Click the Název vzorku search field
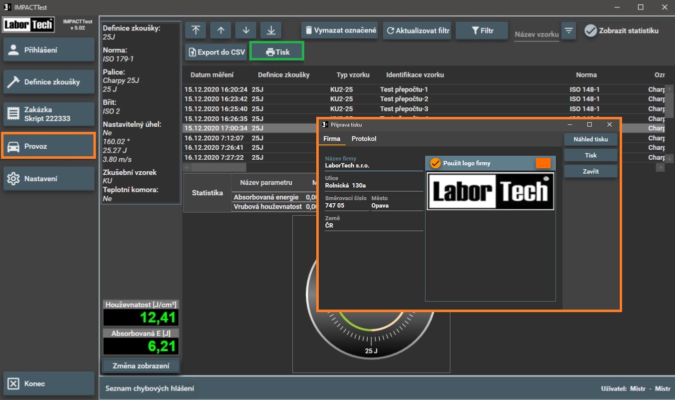 tap(537, 34)
